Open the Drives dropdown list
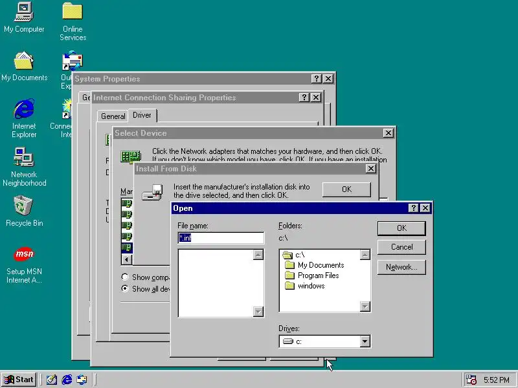Screen dimensions: 518x388 point(365,341)
